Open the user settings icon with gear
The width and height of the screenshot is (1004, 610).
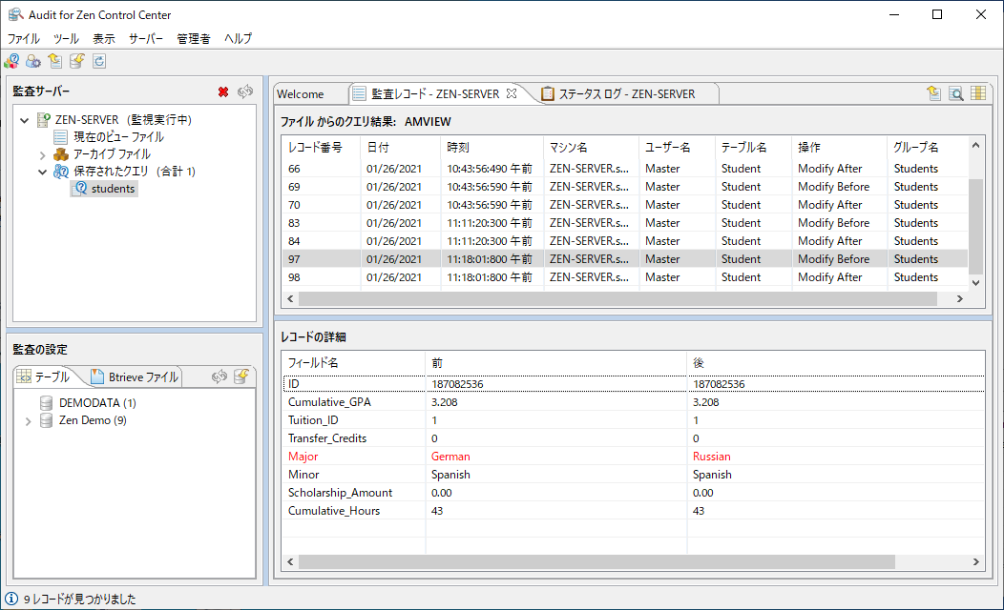tap(32, 62)
